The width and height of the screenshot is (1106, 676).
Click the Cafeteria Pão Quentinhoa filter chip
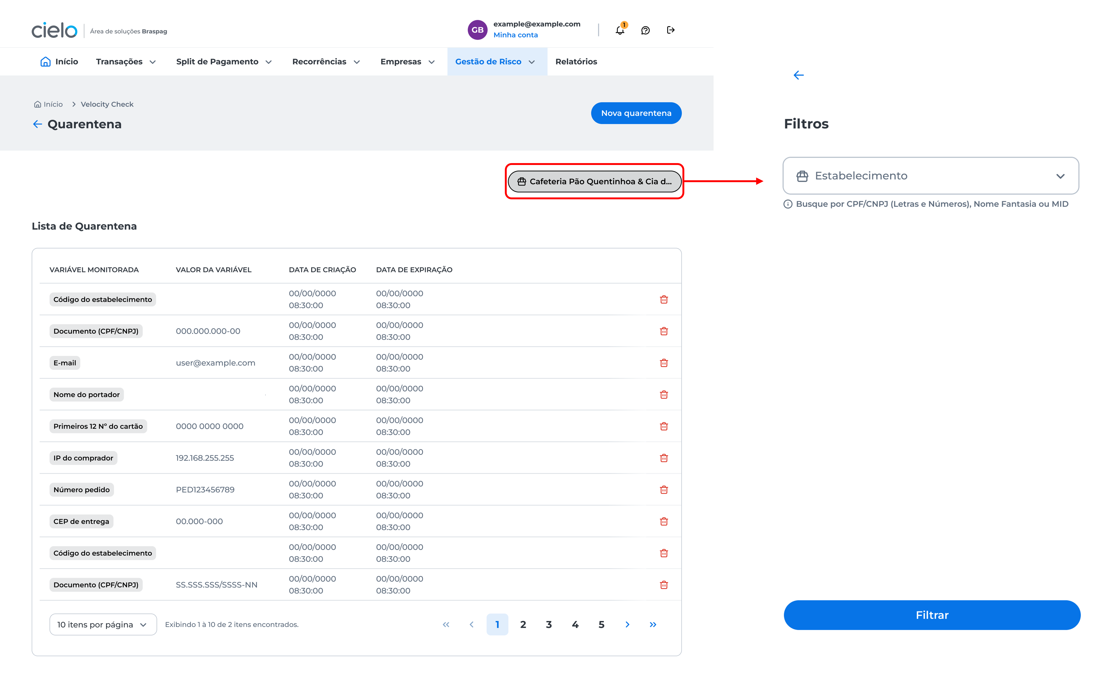tap(594, 181)
